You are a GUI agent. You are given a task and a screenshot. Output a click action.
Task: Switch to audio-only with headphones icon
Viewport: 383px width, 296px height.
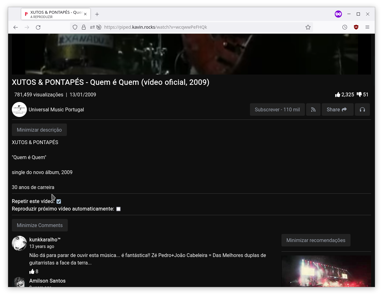click(x=362, y=109)
